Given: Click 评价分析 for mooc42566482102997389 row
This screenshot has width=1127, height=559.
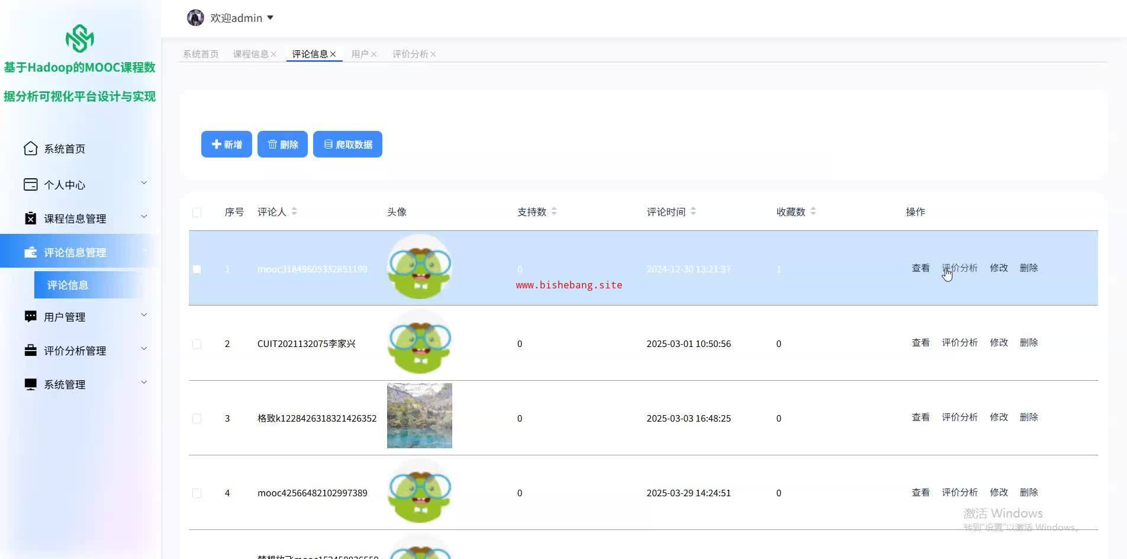Looking at the screenshot, I should 959,493.
